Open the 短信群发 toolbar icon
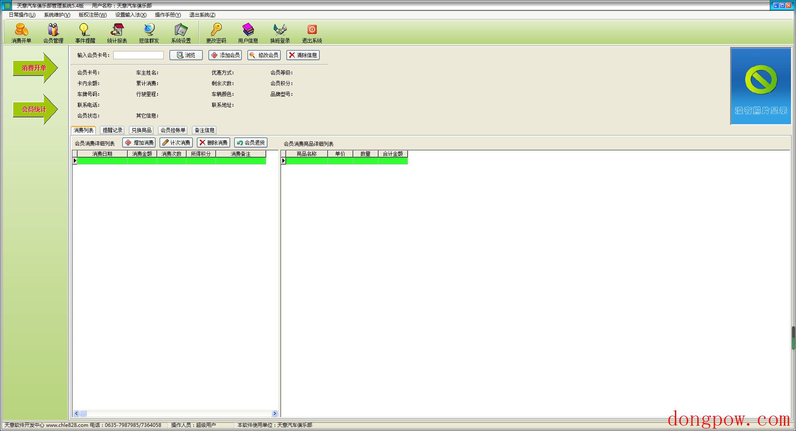Viewport: 796px width, 431px height. pos(149,33)
